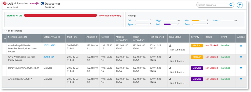Click the LAN: 4 Scenarios heading
The image size is (251, 92).
tap(18, 3)
